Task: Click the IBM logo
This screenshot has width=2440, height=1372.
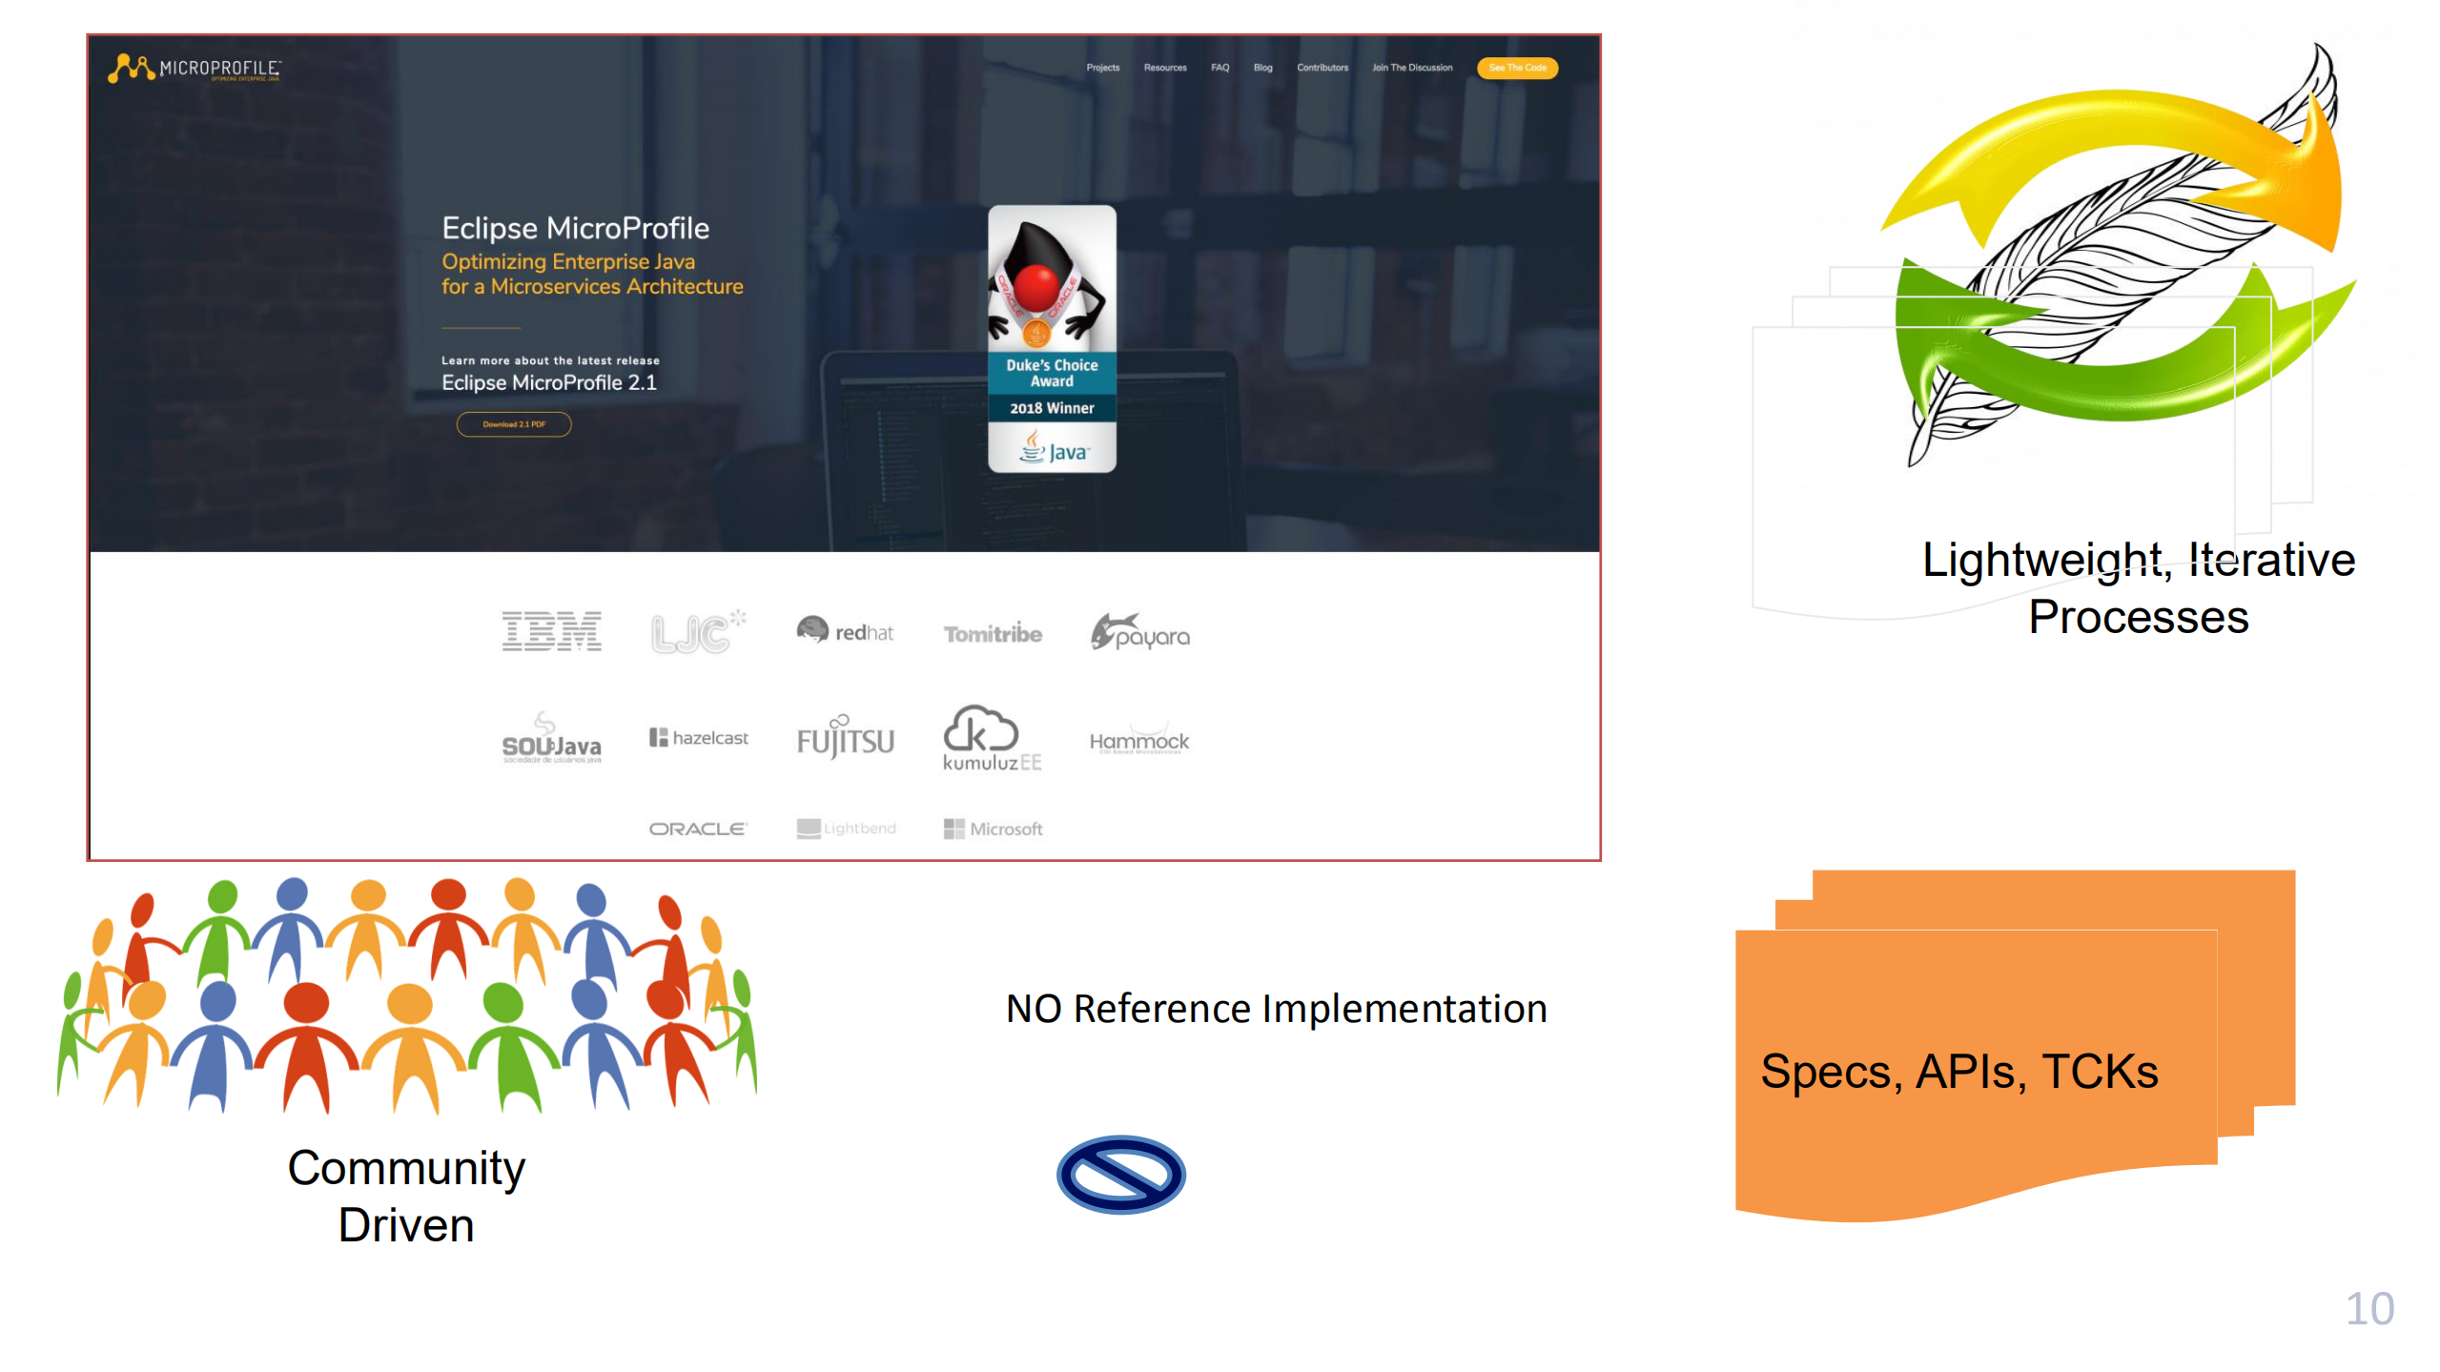Action: [x=551, y=631]
